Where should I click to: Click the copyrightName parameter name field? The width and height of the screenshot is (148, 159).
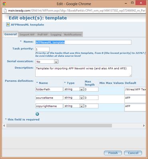coord(49,106)
